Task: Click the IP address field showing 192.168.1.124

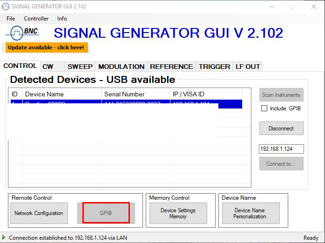Action: 281,149
